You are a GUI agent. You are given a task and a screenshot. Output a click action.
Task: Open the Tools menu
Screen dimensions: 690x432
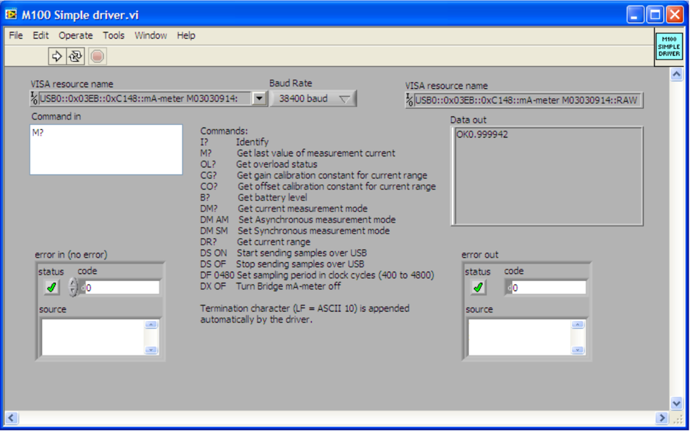click(x=114, y=35)
